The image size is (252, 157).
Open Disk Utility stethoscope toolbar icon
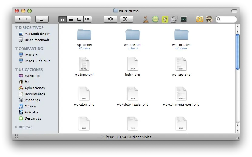pos(174,19)
